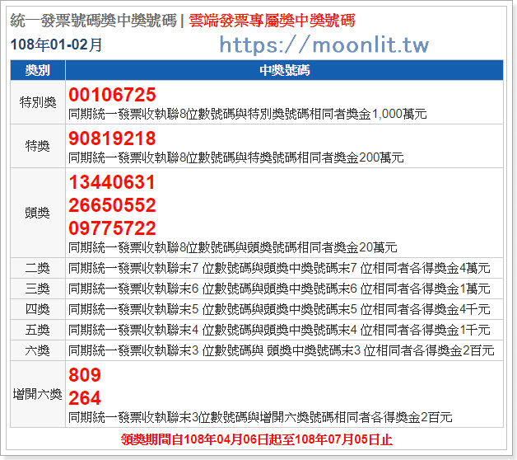Select grand prize number 90819218
The width and height of the screenshot is (517, 460).
113,138
